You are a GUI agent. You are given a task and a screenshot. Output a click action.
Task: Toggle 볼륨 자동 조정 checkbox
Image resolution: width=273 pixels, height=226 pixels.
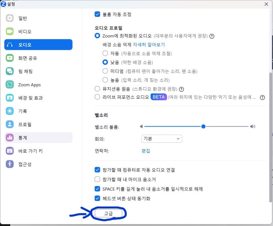coord(97,14)
